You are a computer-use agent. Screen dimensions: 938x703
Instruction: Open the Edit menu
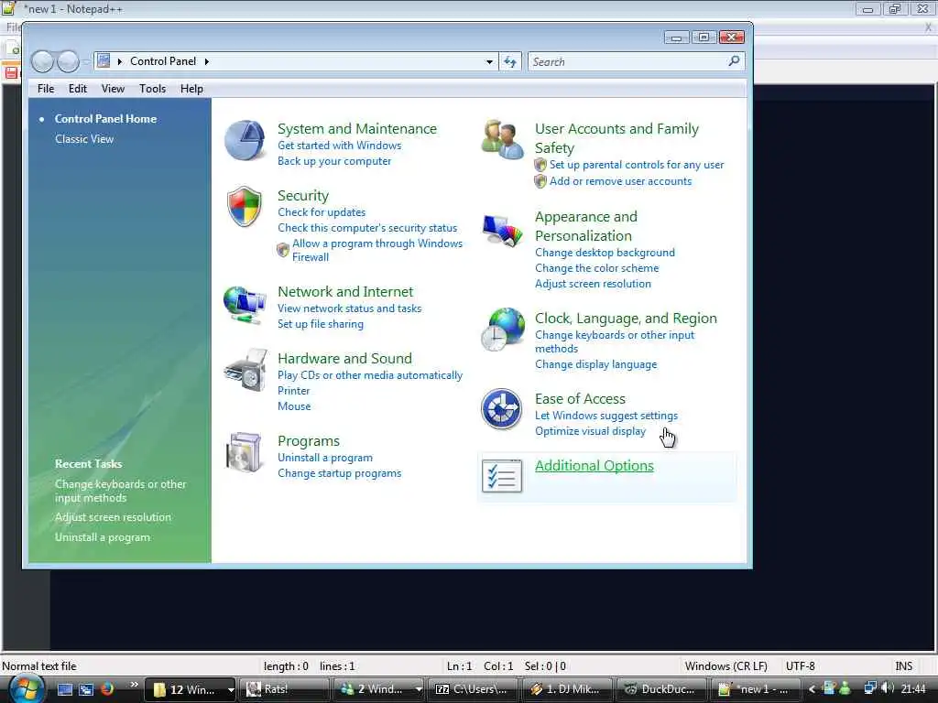pyautogui.click(x=77, y=89)
